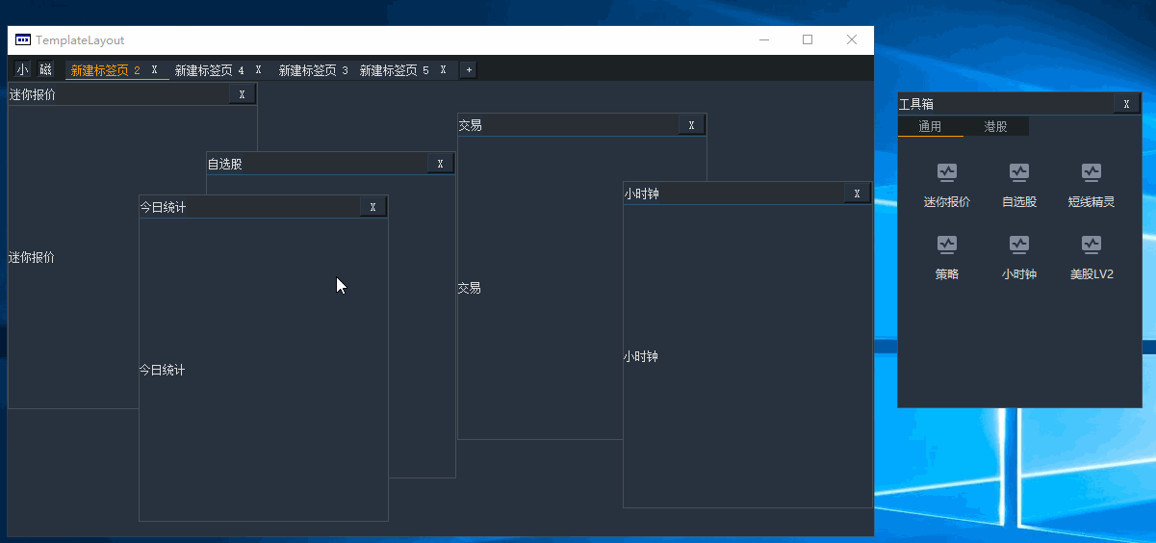Click the 自选股 icon in the toolbox
This screenshot has height=543, width=1156.
pyautogui.click(x=1019, y=172)
